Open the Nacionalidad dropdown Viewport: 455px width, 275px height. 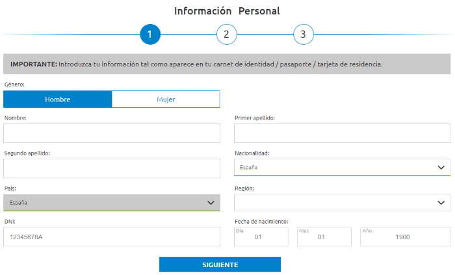(x=331, y=167)
